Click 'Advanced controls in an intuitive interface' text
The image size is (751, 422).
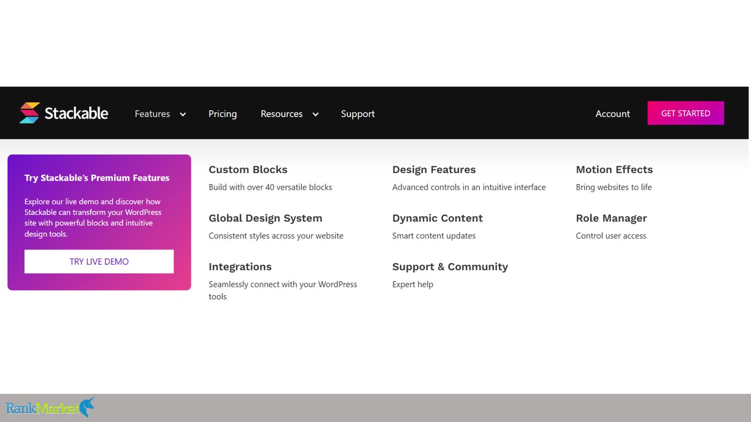[469, 187]
